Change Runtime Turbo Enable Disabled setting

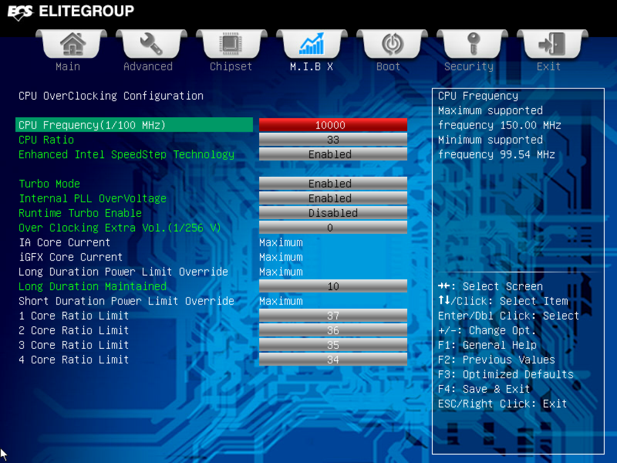(x=333, y=213)
